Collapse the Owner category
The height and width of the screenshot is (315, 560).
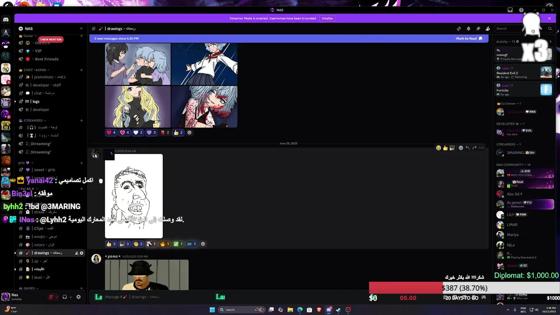click(x=27, y=36)
